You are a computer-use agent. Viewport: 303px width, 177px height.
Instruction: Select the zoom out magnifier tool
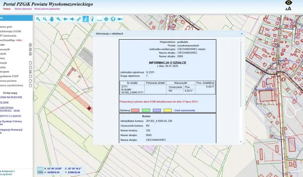click(x=45, y=19)
